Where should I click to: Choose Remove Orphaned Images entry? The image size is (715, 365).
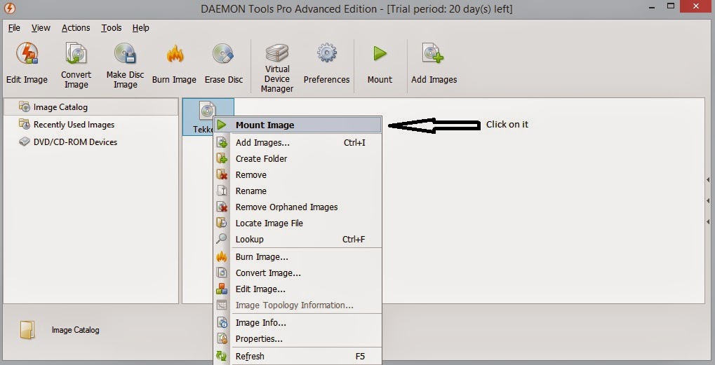298,207
